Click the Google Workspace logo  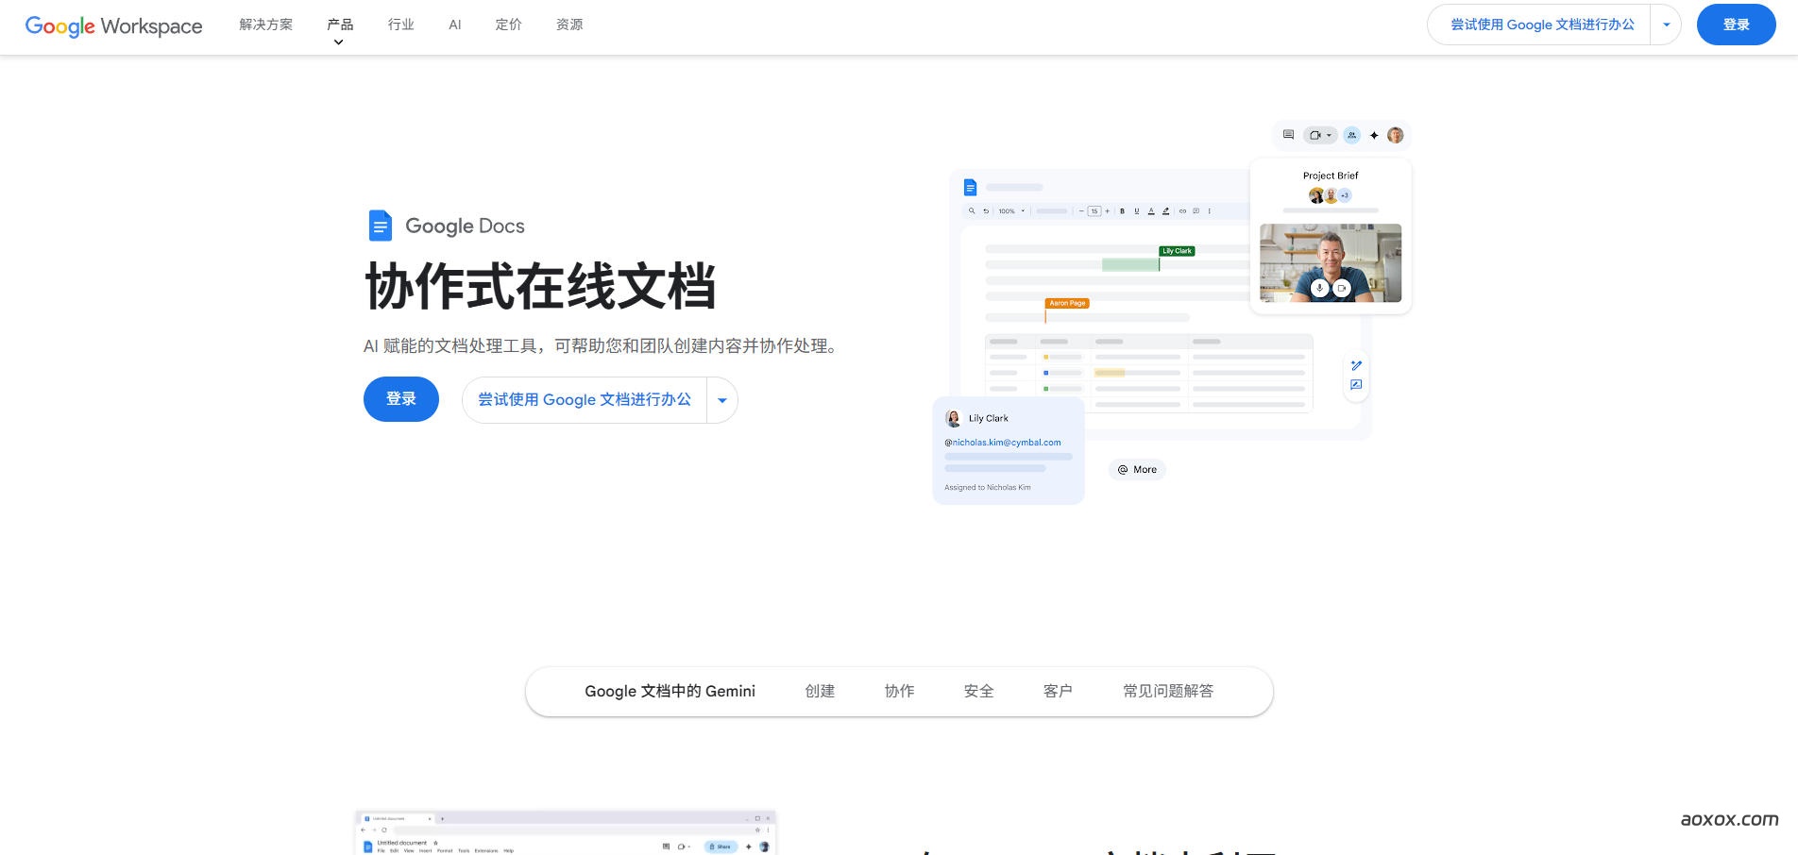113,25
